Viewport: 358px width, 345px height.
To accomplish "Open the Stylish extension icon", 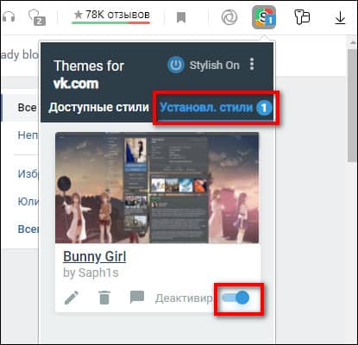I will 264,17.
